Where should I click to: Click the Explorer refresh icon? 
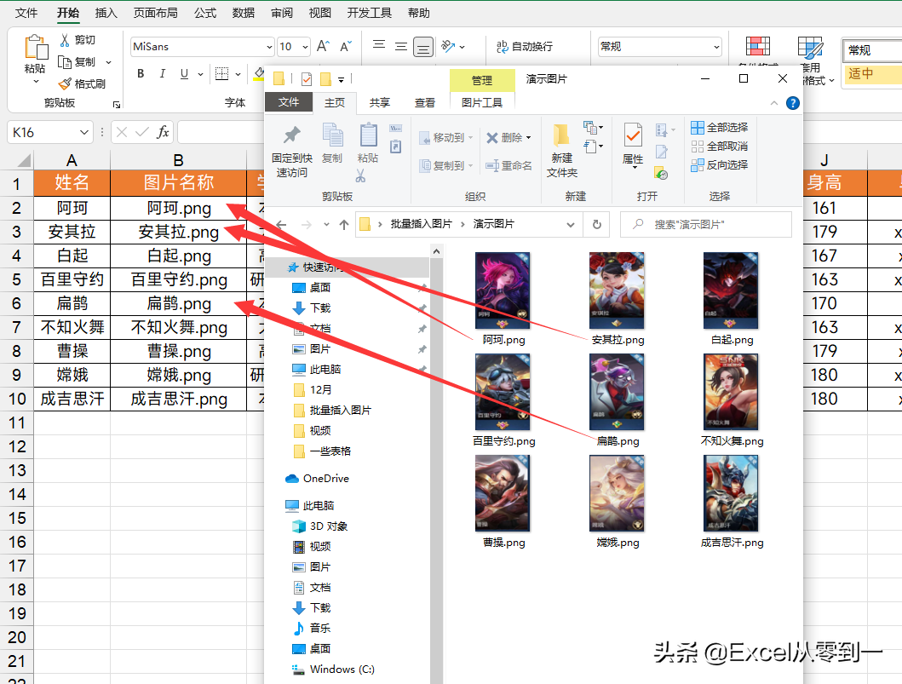(x=597, y=224)
